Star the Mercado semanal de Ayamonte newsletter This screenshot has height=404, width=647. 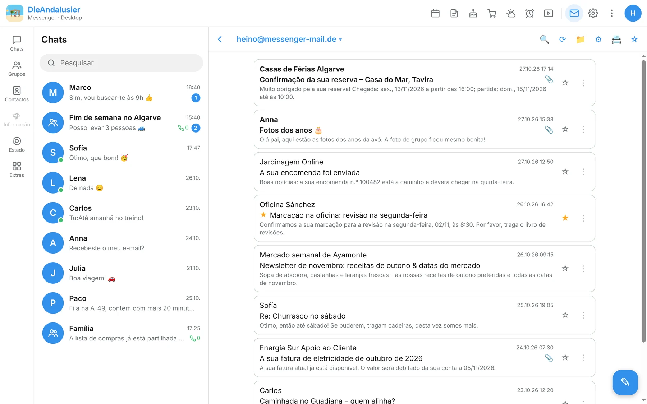pos(565,268)
